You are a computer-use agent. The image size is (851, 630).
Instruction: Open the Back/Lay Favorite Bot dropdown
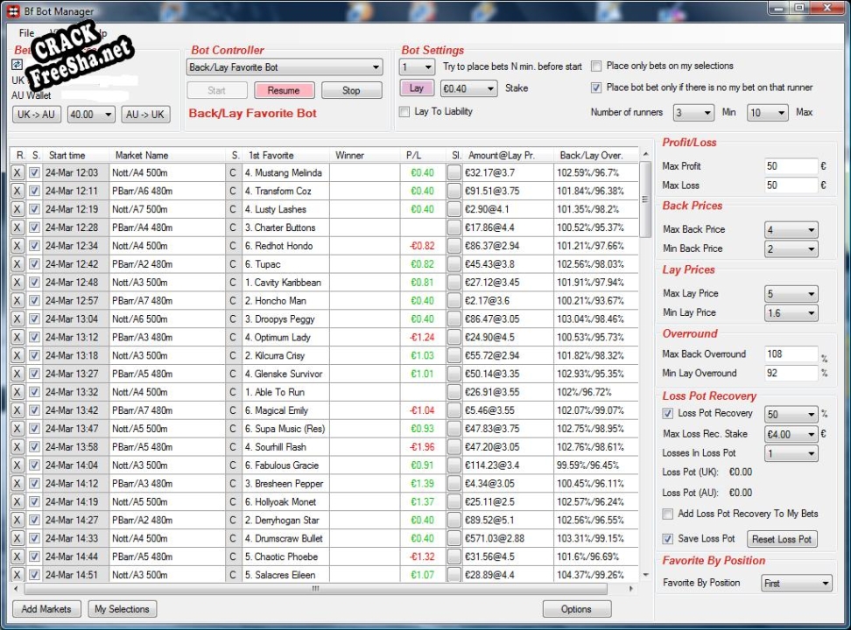click(285, 67)
